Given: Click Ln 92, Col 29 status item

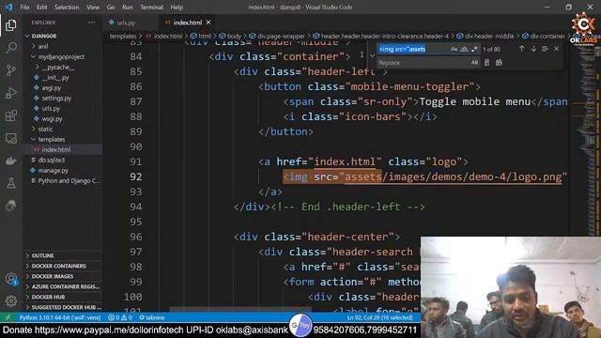Looking at the screenshot, I should (x=379, y=317).
